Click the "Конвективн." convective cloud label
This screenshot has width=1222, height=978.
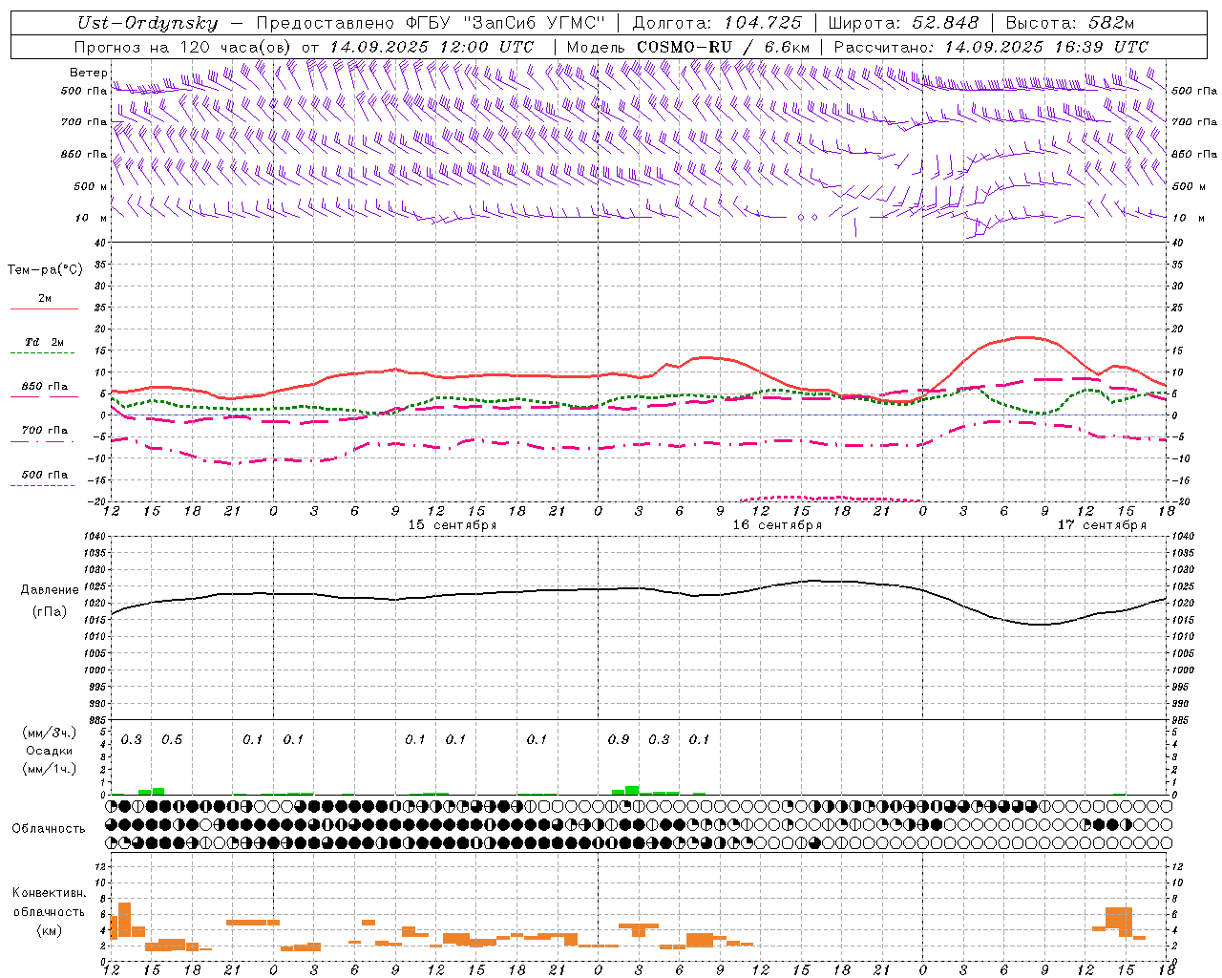click(50, 893)
